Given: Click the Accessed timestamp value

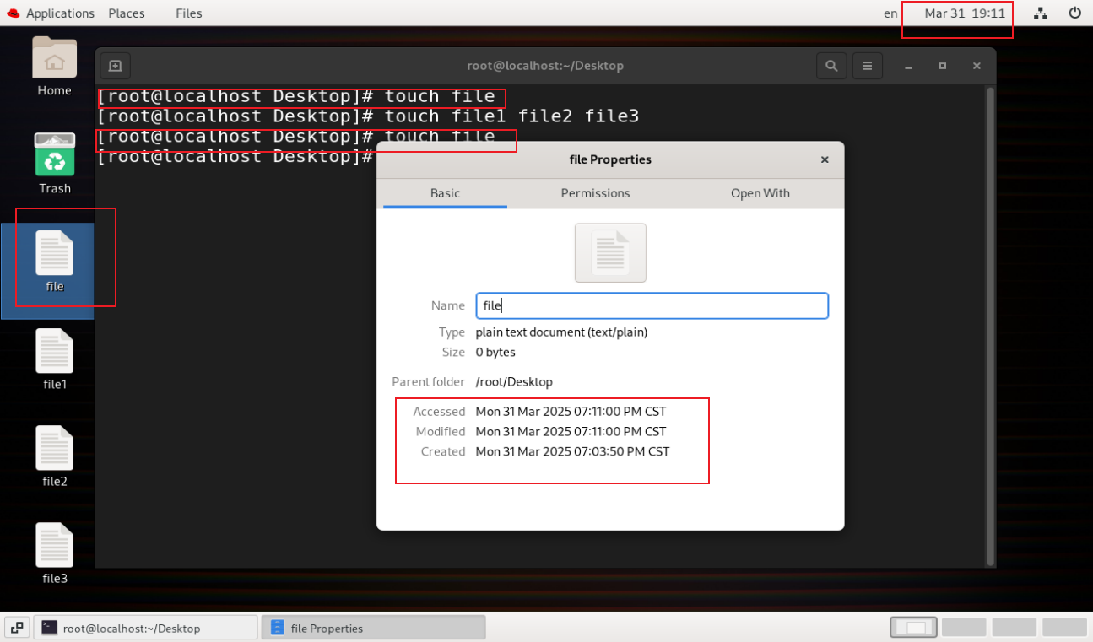Looking at the screenshot, I should [x=571, y=412].
